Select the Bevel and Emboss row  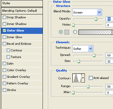(22, 44)
